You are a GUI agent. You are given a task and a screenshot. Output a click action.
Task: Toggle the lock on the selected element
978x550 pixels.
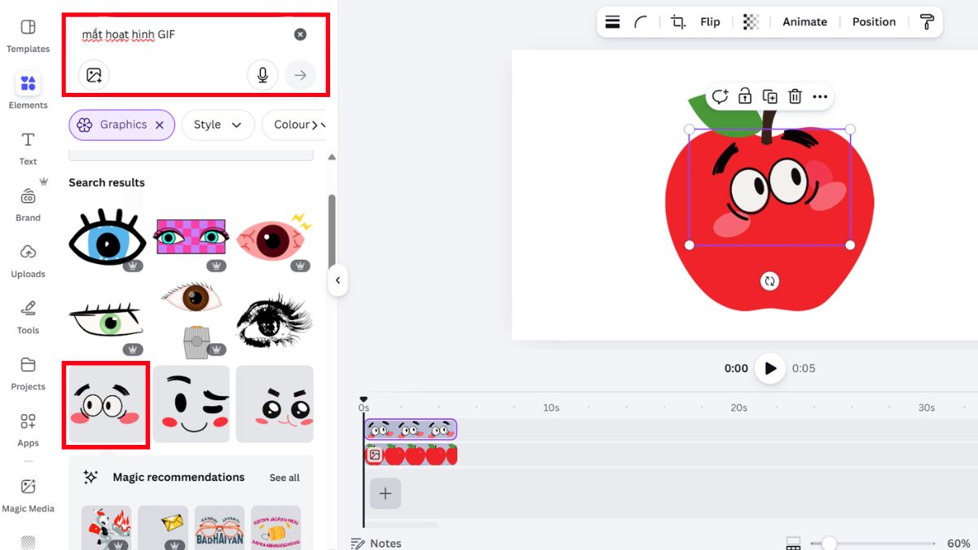[744, 97]
